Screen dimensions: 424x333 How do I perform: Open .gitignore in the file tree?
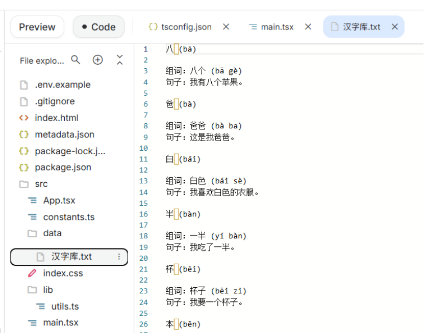(x=55, y=101)
